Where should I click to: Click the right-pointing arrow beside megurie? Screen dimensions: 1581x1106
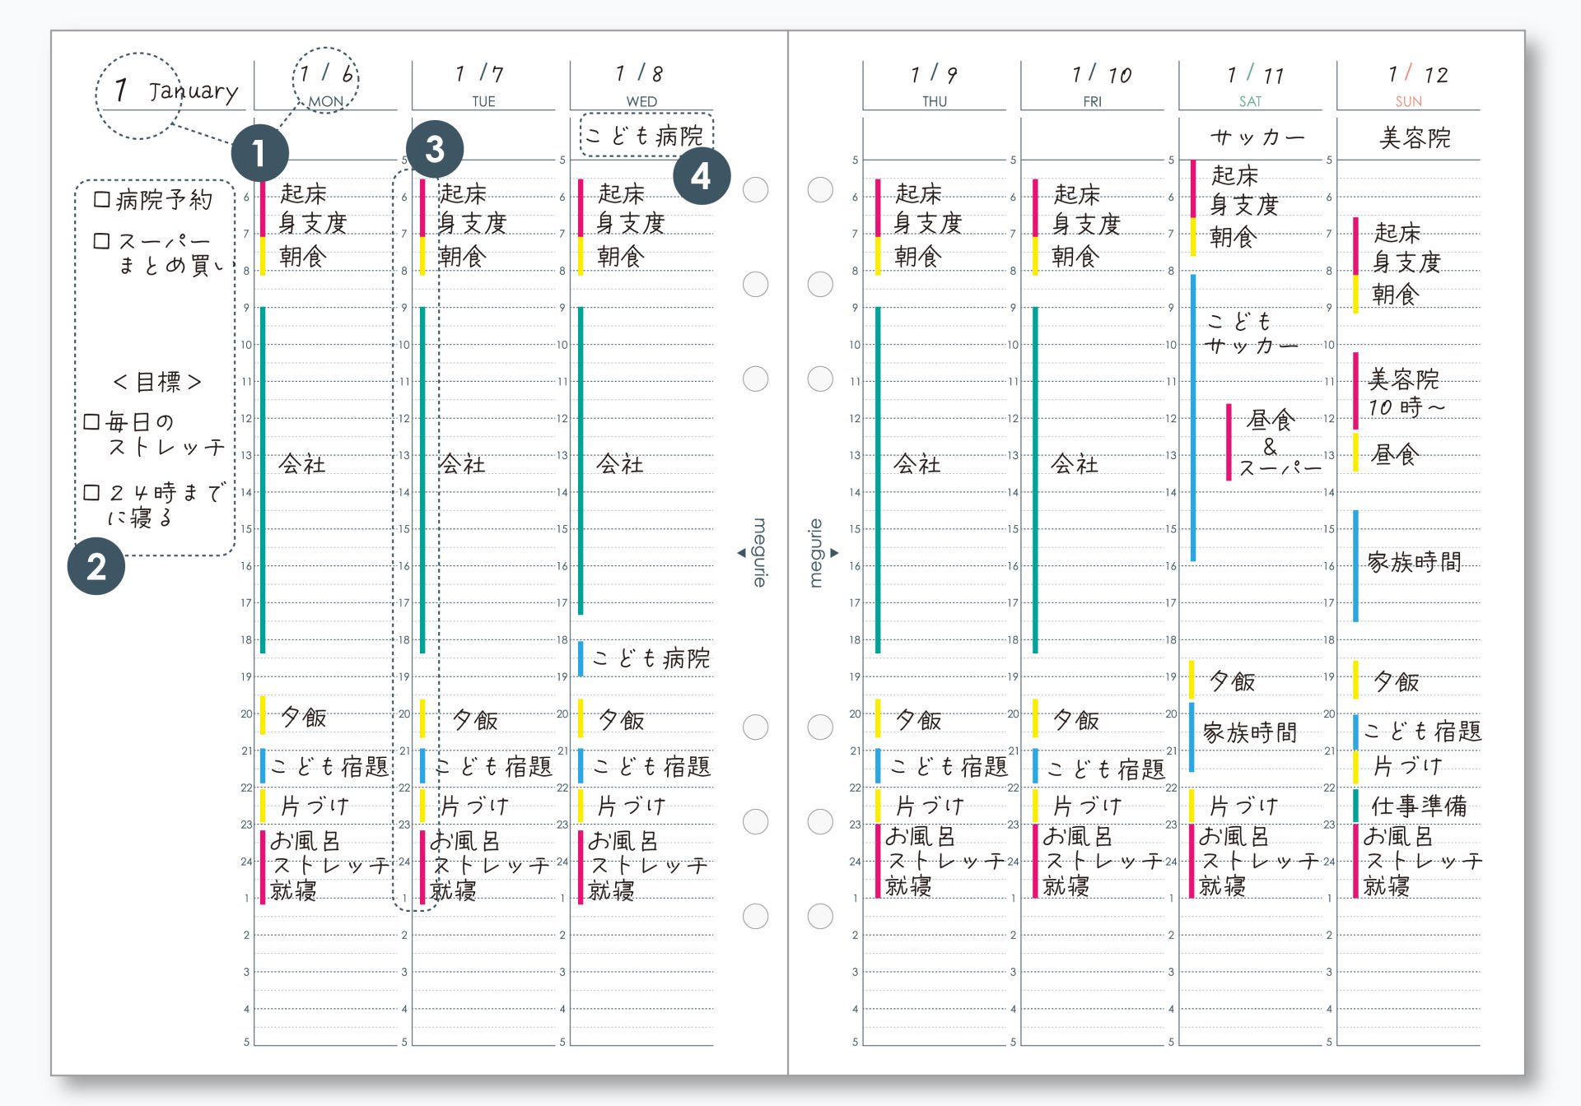point(835,553)
